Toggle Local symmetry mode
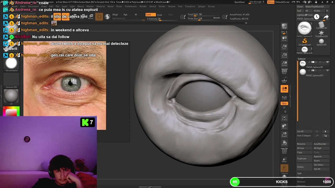335x188 pixels. click(284, 89)
